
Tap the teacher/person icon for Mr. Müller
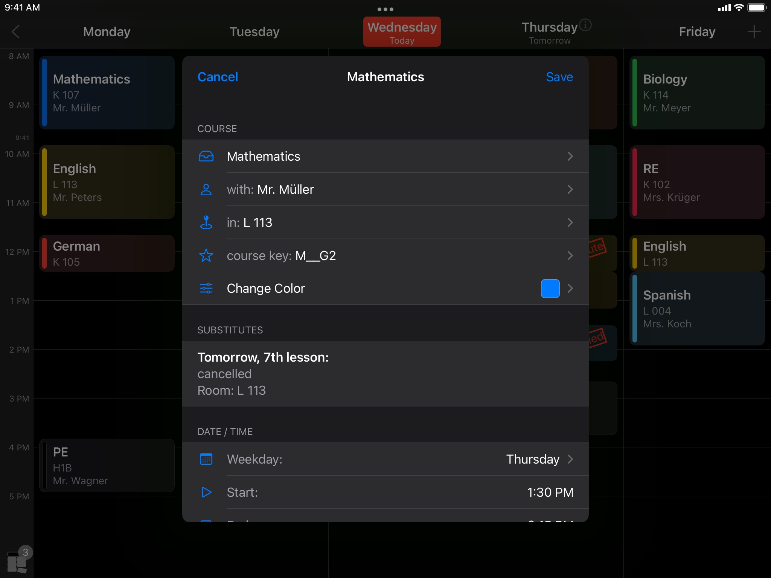point(206,189)
